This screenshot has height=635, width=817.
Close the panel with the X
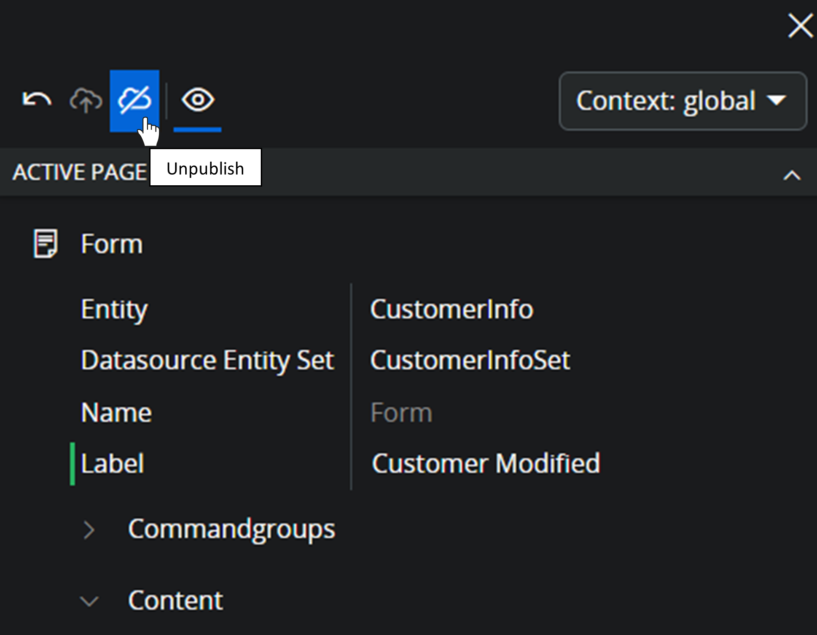[x=800, y=25]
